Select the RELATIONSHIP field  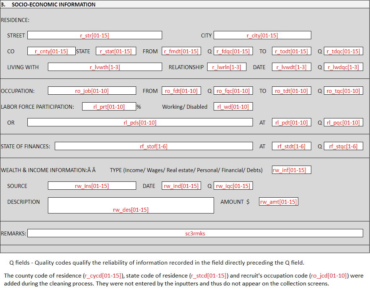coord(227,67)
